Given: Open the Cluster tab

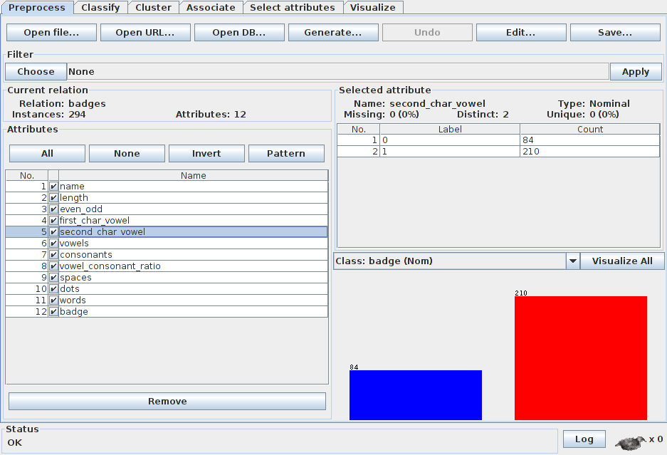Looking at the screenshot, I should [x=153, y=8].
